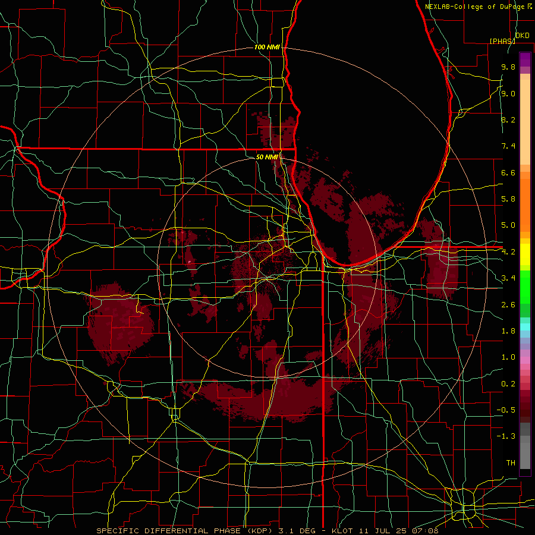This screenshot has width=535, height=535.
Task: Click the 50 NMI range ring label
Action: coord(267,157)
